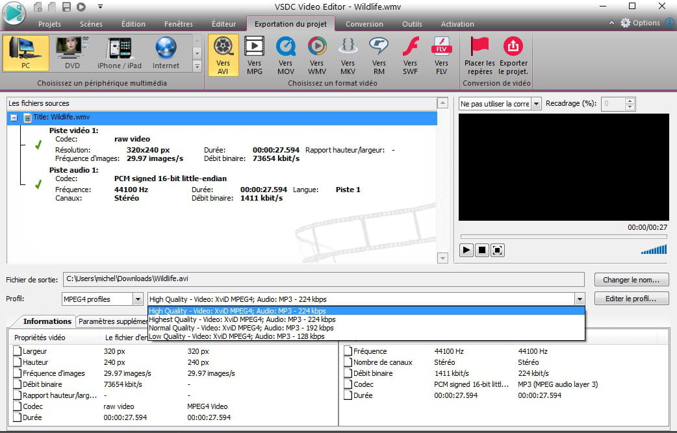Increase Recadrage percentage spinner
Screen dimensions: 677x433
pos(630,101)
